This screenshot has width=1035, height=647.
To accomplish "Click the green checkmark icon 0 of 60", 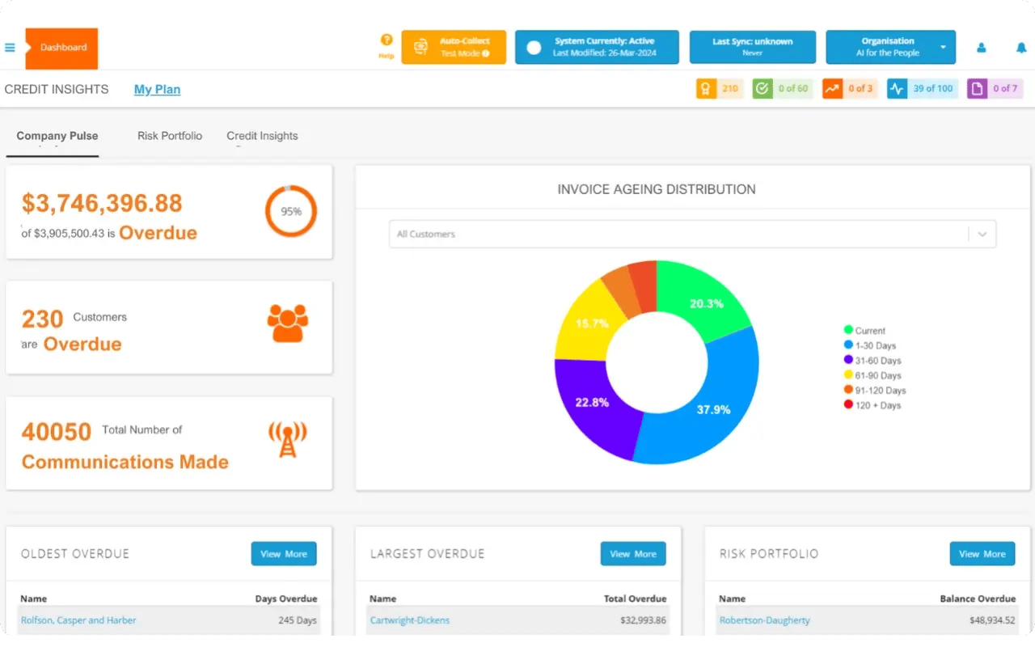I will pyautogui.click(x=763, y=89).
